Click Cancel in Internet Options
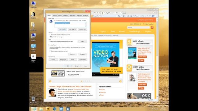This screenshot has width=198, height=111. tap(76, 66)
